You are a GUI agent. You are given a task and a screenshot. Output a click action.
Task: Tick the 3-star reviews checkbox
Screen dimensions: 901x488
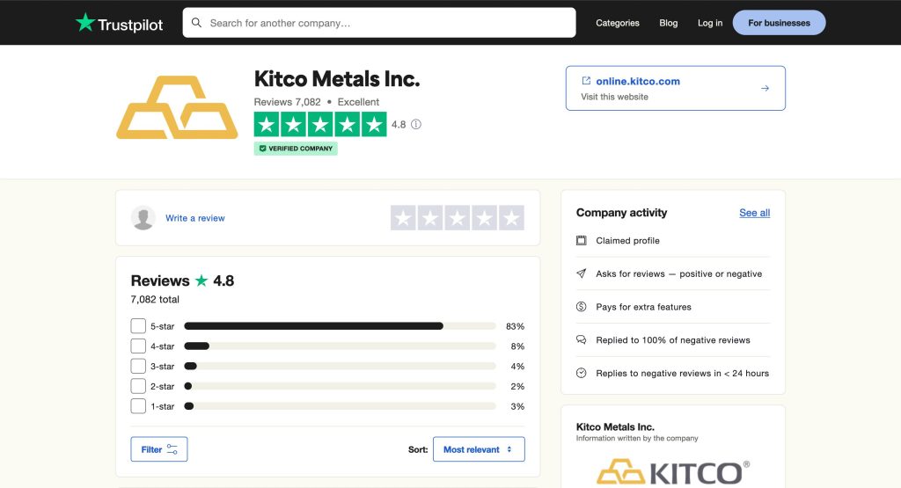[138, 367]
